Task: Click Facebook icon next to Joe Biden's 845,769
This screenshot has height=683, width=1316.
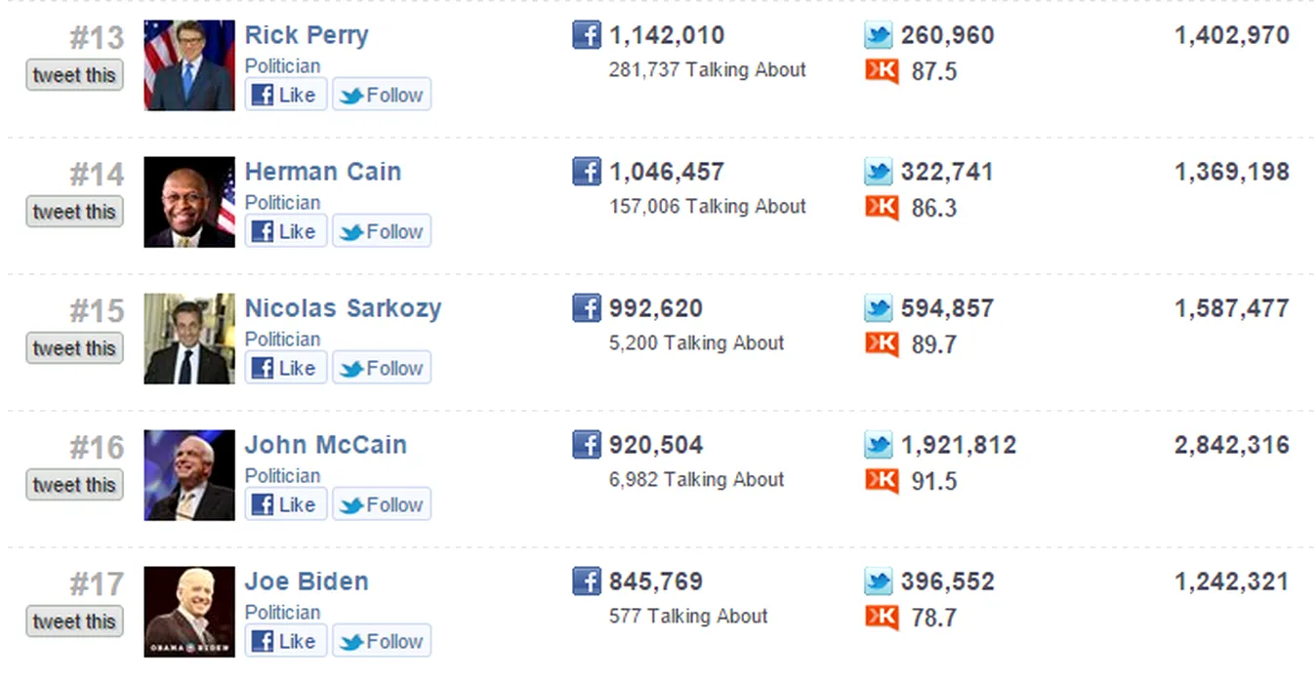Action: point(586,582)
